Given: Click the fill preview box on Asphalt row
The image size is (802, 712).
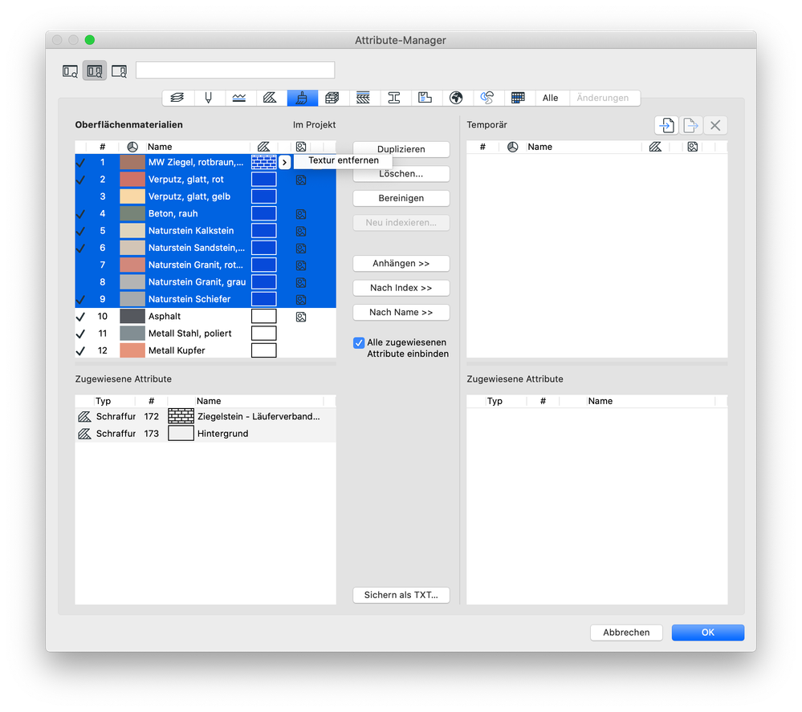Looking at the screenshot, I should pos(264,316).
